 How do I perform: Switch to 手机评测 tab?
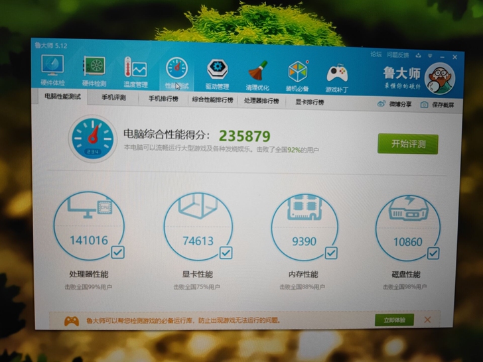coord(113,97)
